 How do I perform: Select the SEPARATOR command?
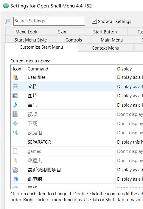click(x=39, y=142)
